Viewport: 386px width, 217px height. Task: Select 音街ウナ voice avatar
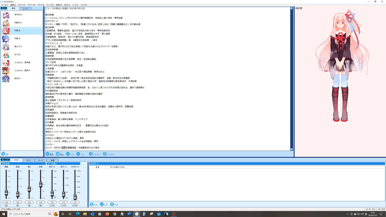6,78
